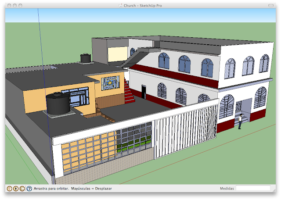Click the small black door beside red stairs
This screenshot has width=281, height=200.
click(x=144, y=91)
